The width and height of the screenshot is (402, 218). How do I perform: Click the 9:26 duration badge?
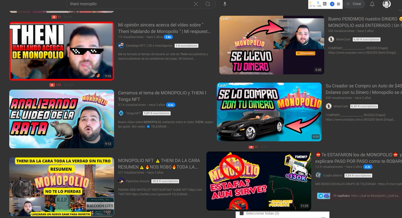[108, 76]
